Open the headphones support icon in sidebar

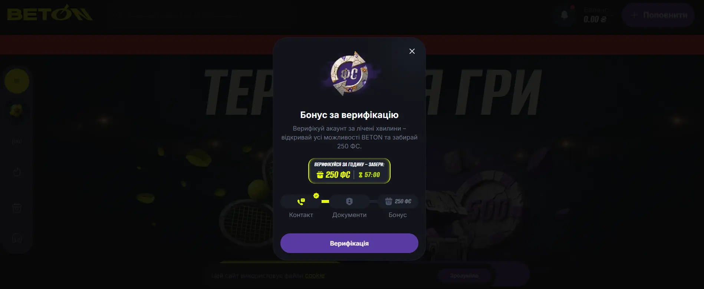[x=17, y=238]
